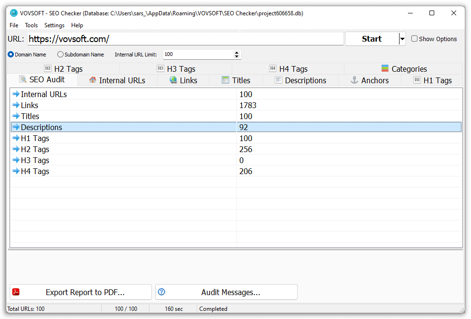Screen dimensions: 471x319
Task: Click the arrow icon beside H4 Tags row
Action: point(16,171)
